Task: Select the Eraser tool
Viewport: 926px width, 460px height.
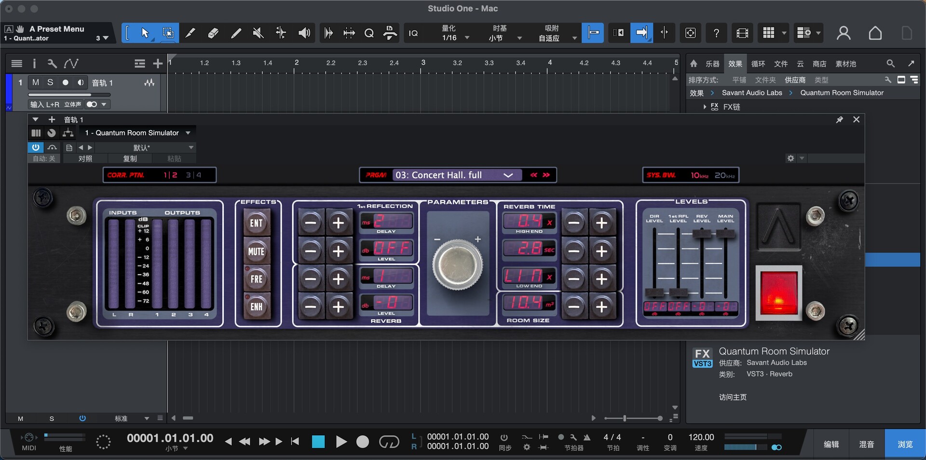Action: click(x=213, y=33)
